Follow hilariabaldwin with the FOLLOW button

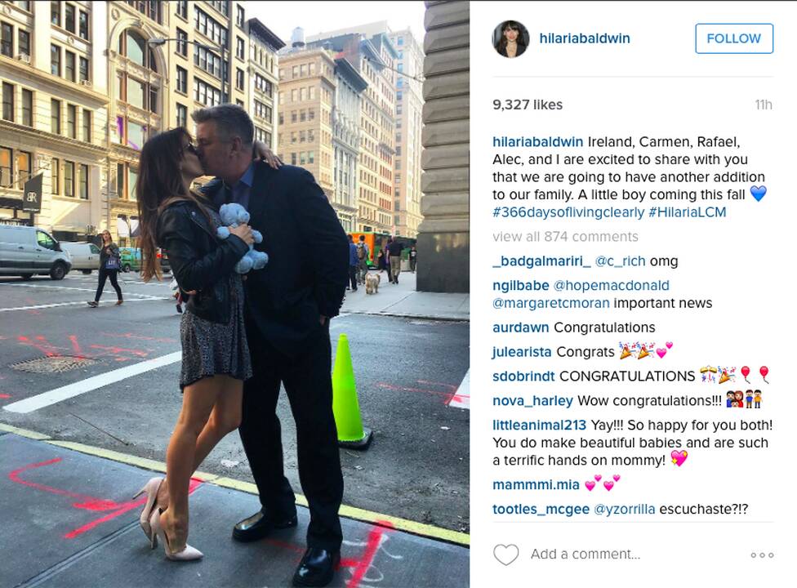(x=734, y=38)
